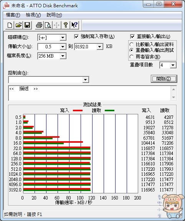
Task: Open the 檔案(F) menu
Action: pos(13,15)
